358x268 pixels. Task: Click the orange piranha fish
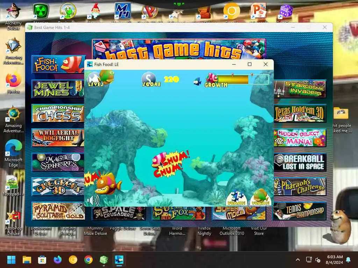(108, 184)
